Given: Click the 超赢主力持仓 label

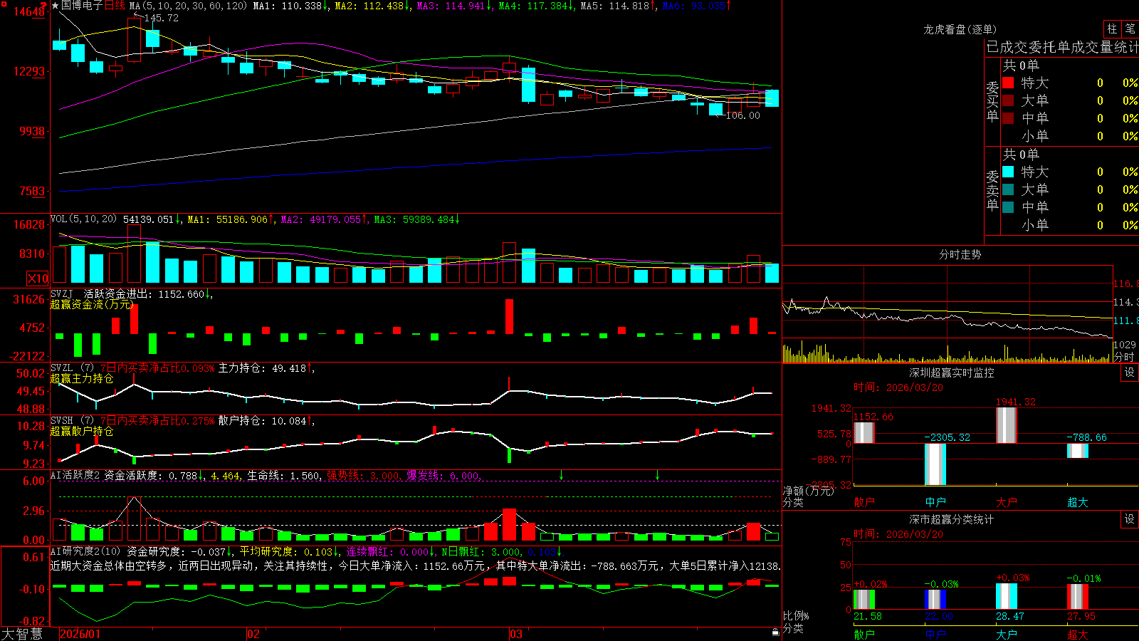Looking at the screenshot, I should [82, 379].
